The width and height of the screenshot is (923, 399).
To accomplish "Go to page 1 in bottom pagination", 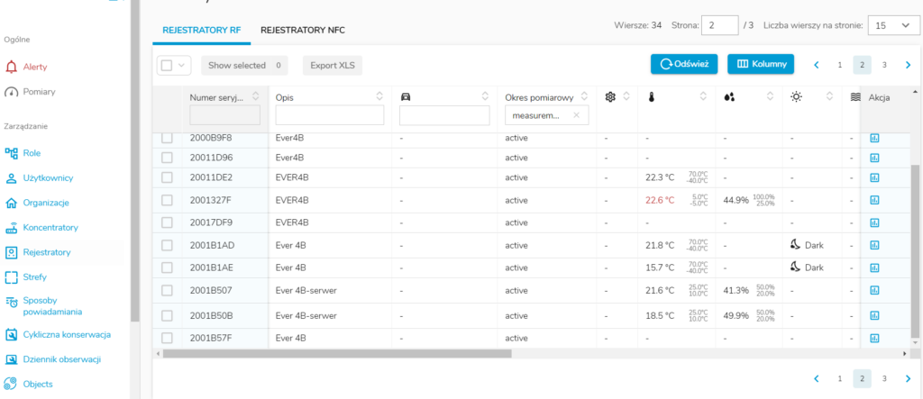I will click(840, 379).
